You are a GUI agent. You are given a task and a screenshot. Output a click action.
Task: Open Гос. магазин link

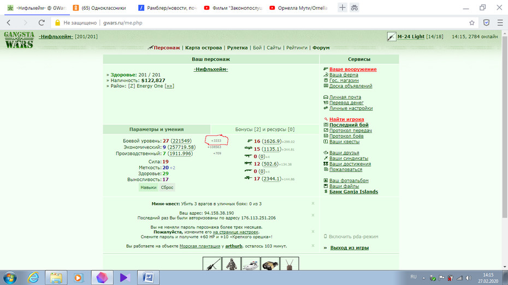point(344,80)
